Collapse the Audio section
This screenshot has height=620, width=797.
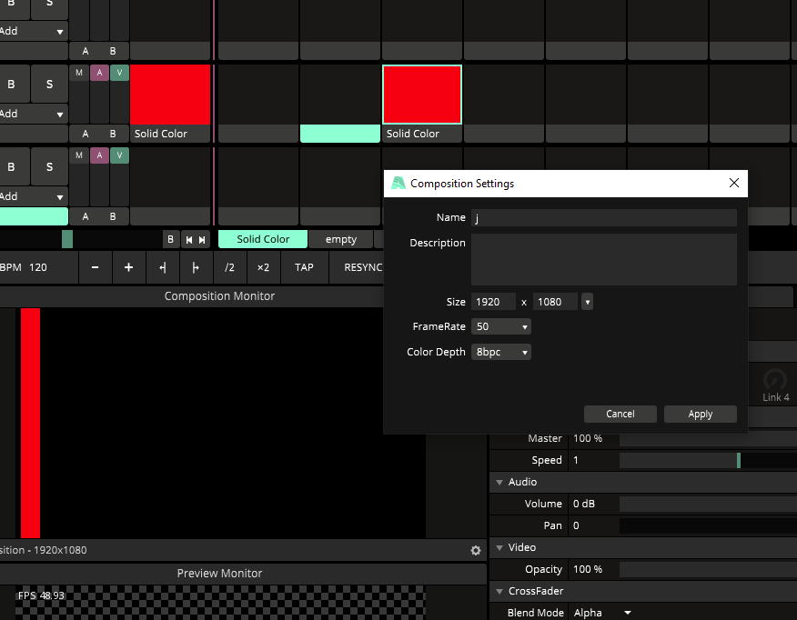[x=499, y=482]
